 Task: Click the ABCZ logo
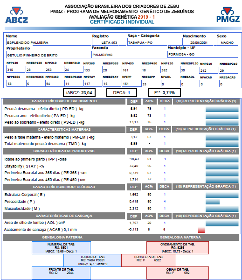point(16,15)
